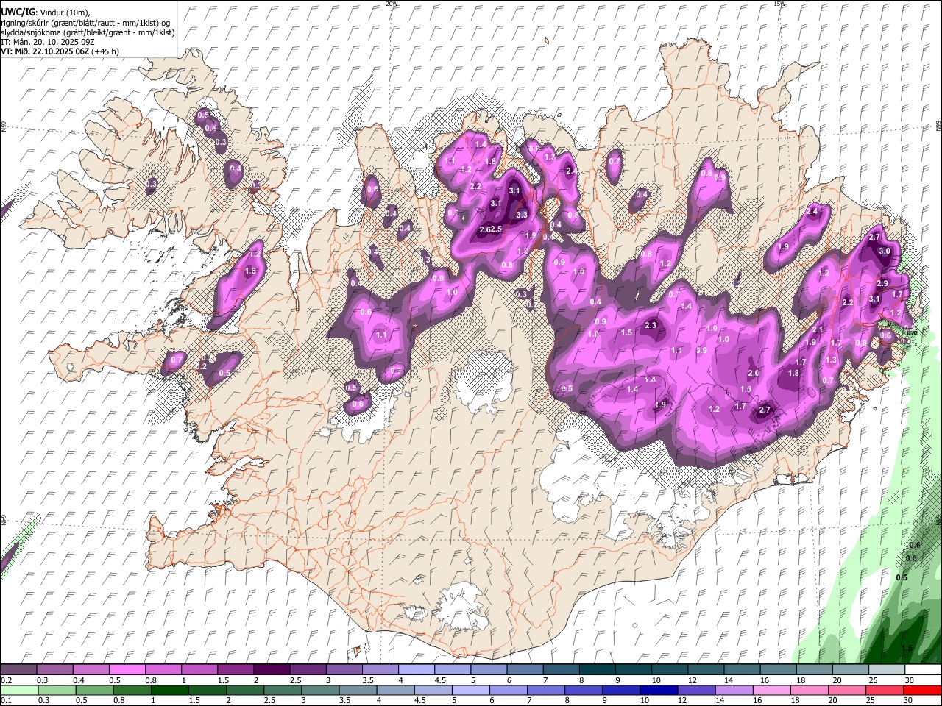Select bright pink upper swatch starting at 0.5
The width and height of the screenshot is (942, 706).
pyautogui.click(x=127, y=670)
